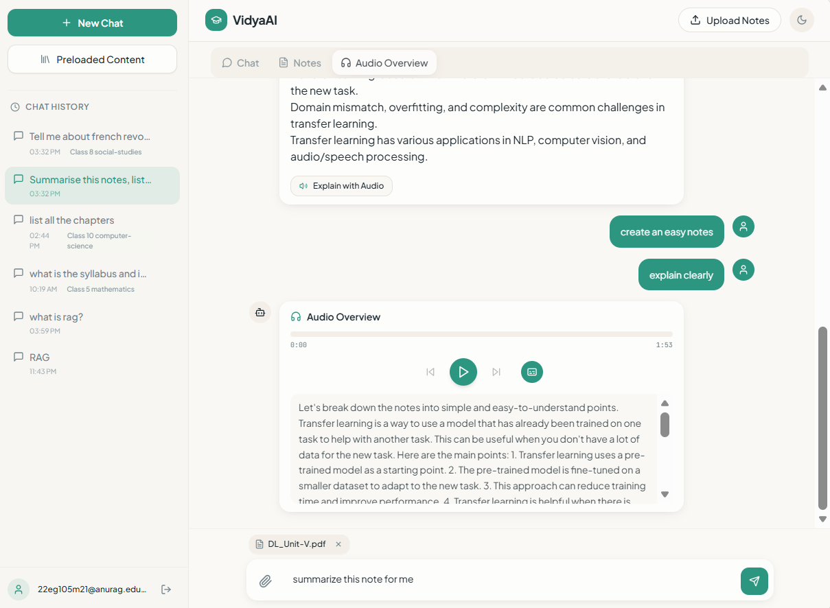Image resolution: width=830 pixels, height=608 pixels.
Task: Click the 0:00 elapsed time label
Action: [x=299, y=345]
